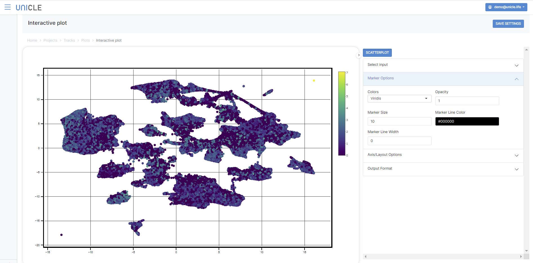Open the Tracks breadcrumb link
This screenshot has width=533, height=263.
tap(69, 41)
